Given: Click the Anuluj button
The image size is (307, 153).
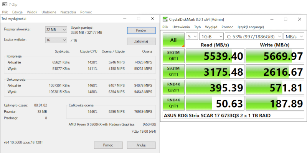Looking at the screenshot, I should 141,145.
